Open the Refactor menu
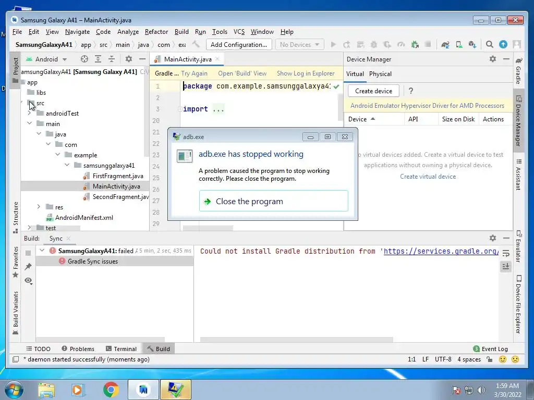This screenshot has width=534, height=400. (156, 32)
